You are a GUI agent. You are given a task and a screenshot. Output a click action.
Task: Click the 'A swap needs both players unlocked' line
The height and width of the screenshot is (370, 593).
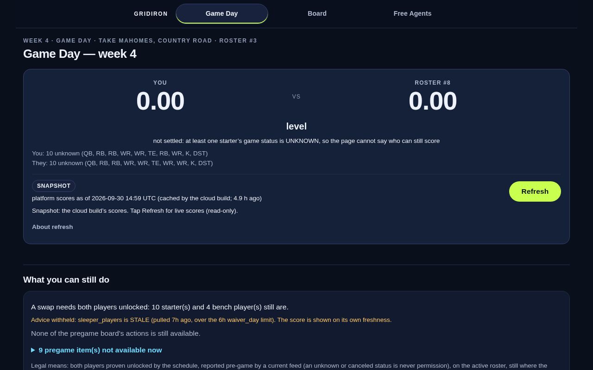point(160,307)
